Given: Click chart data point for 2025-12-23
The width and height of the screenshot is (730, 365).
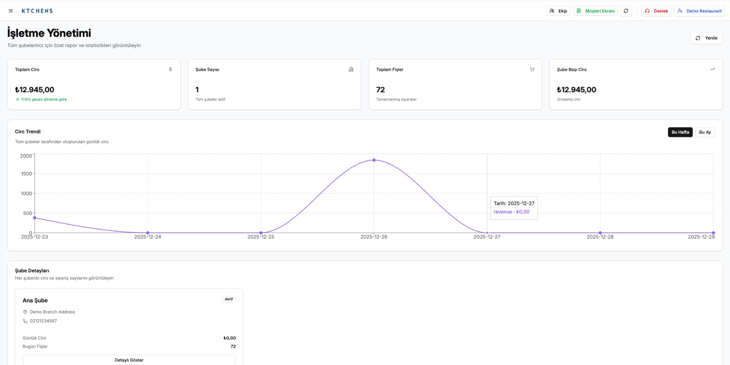Looking at the screenshot, I should [35, 218].
